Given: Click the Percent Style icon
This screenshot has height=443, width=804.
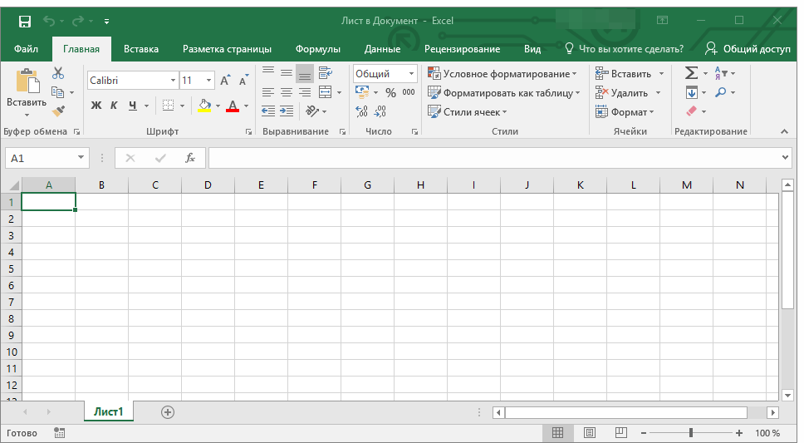Looking at the screenshot, I should click(390, 93).
